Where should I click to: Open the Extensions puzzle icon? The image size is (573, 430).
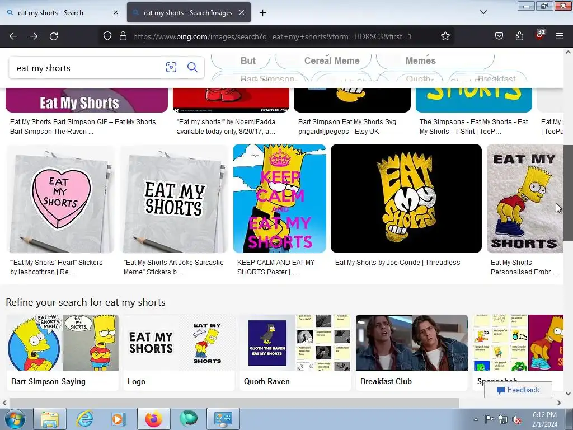519,36
